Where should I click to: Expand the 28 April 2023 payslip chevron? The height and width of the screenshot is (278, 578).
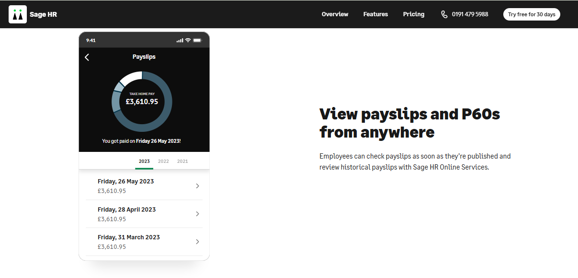(197, 214)
